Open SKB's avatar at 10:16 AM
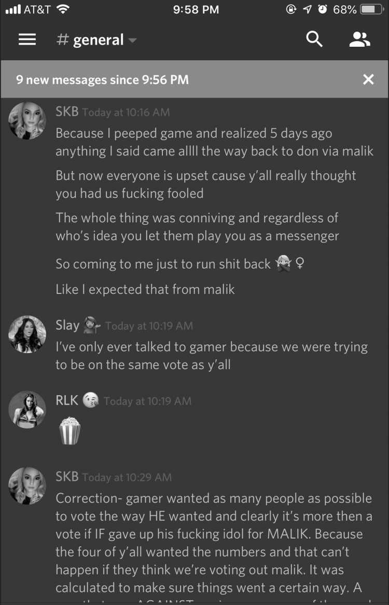Viewport: 389px width, 605px height. [27, 120]
